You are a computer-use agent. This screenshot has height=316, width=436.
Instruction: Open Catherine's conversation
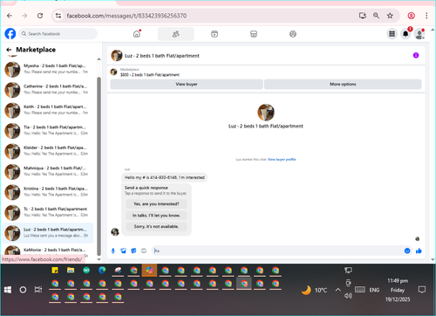point(48,90)
